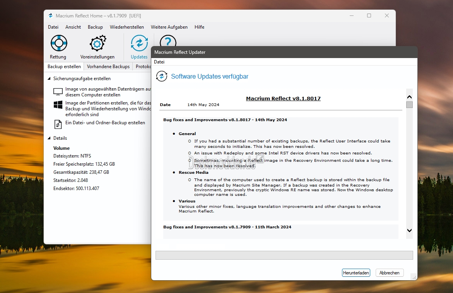This screenshot has height=293, width=453.
Task: Open the Ansicht menu
Action: (73, 27)
